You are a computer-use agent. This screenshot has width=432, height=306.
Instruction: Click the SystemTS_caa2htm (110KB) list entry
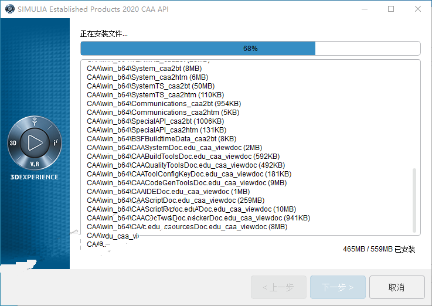point(155,95)
